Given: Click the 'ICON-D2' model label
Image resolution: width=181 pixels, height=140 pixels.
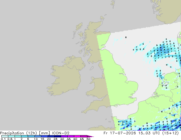Looking at the screenshot, I should pos(61,133).
